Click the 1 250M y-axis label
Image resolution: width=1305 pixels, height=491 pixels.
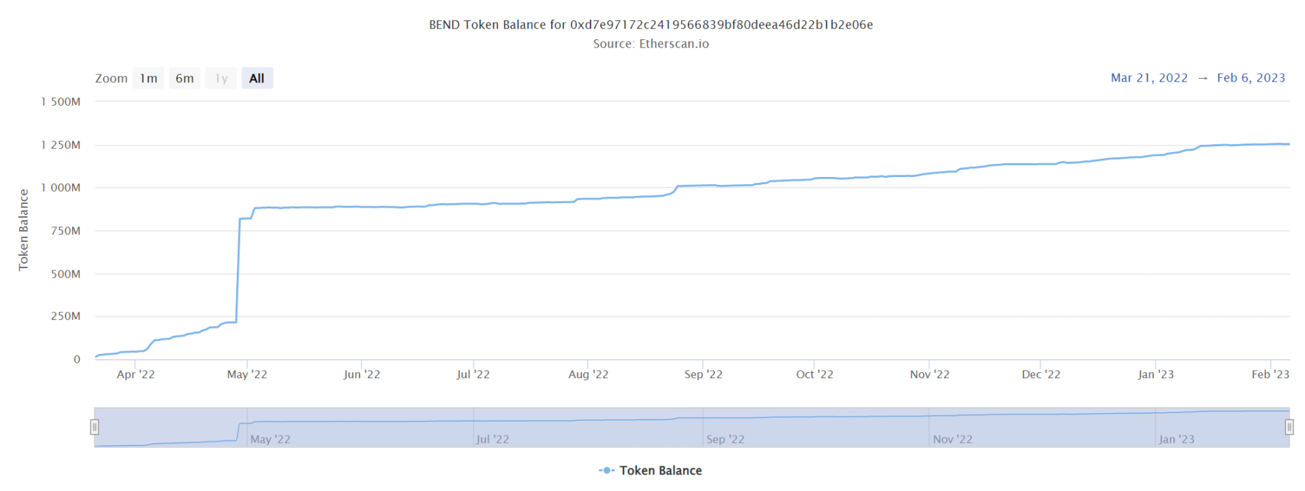(x=61, y=145)
